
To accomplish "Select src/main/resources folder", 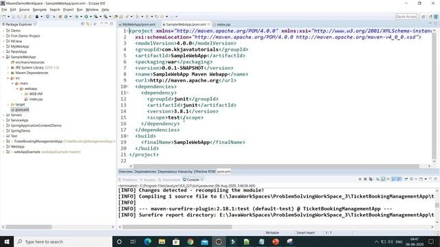I will (x=27, y=62).
